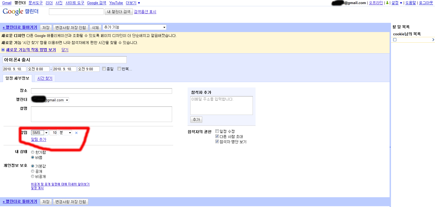Collapse the task sidebar with the divider arrow
The image size is (435, 207).
tap(390, 147)
